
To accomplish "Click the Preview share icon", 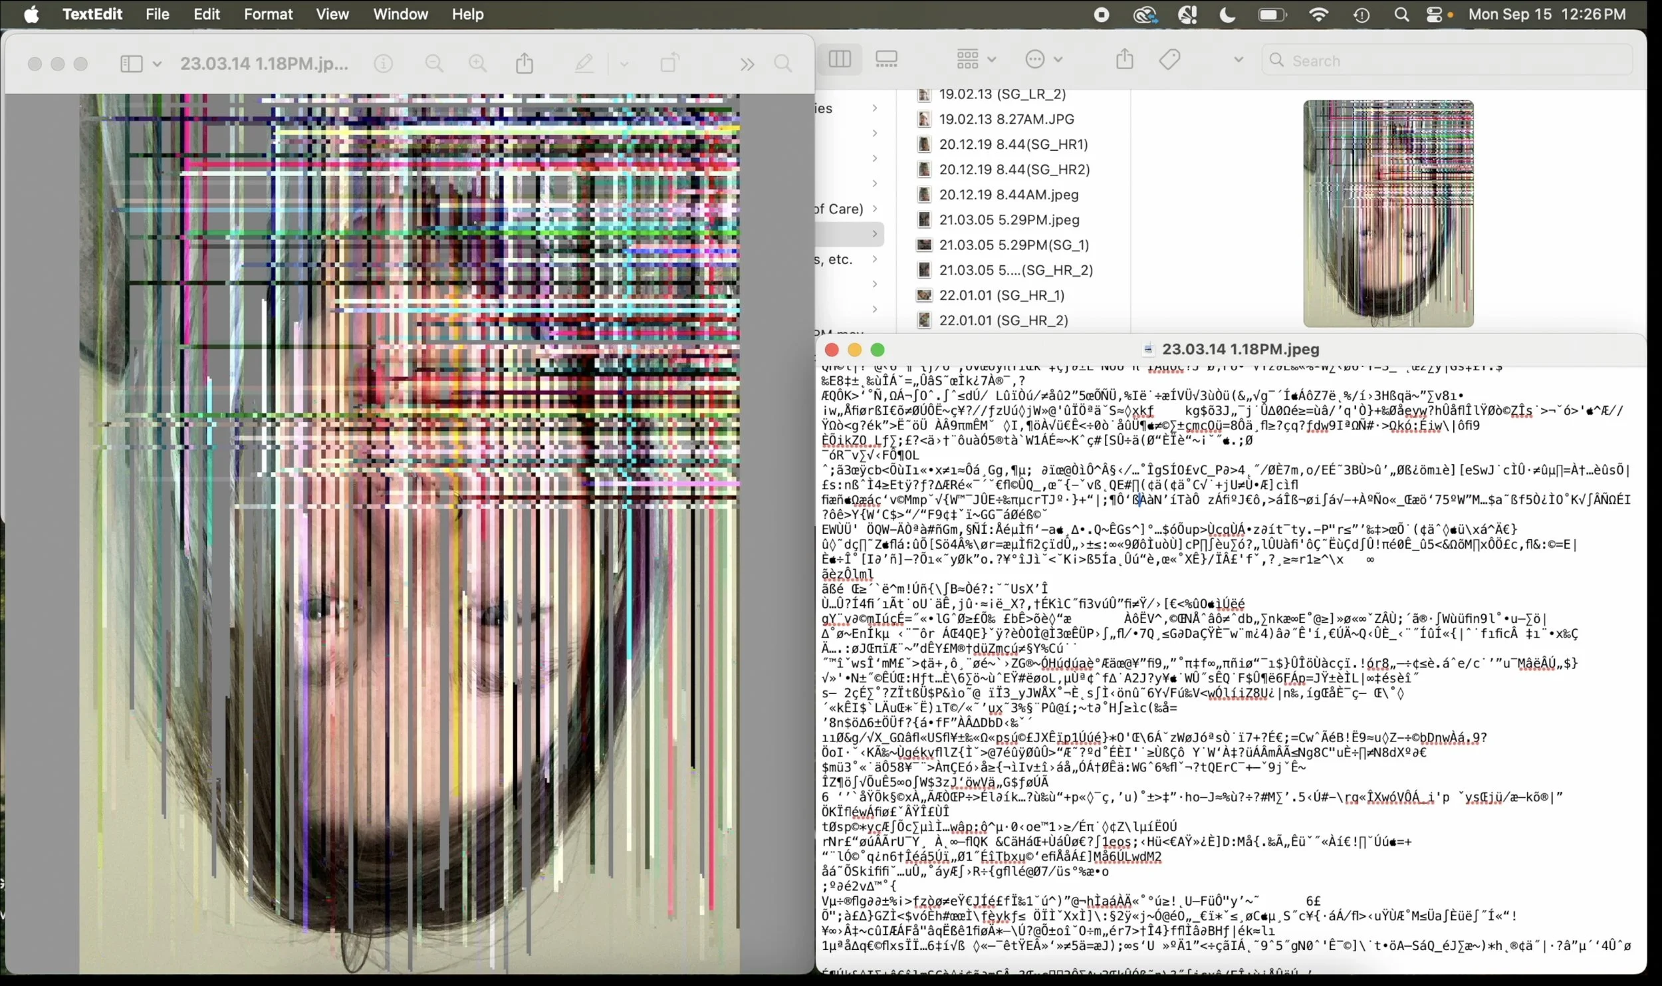I will tap(525, 63).
